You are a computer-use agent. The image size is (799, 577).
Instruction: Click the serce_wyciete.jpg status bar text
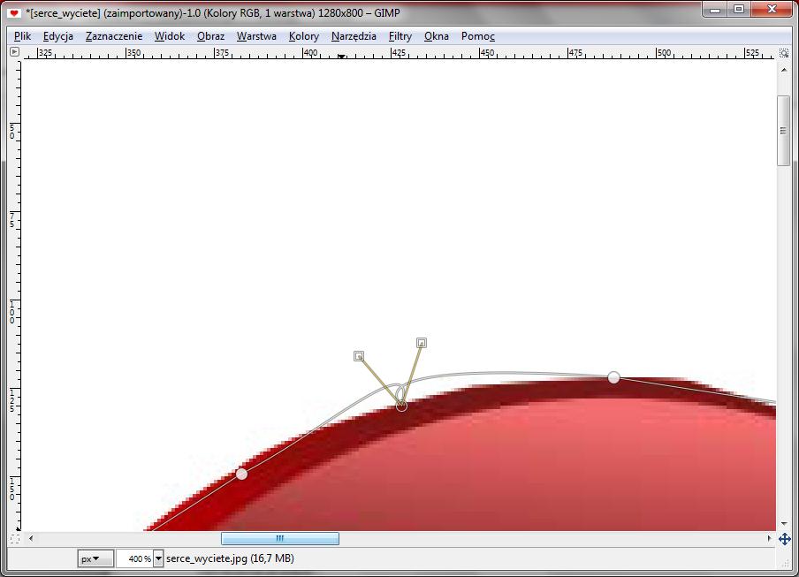230,558
